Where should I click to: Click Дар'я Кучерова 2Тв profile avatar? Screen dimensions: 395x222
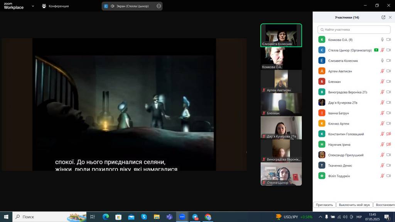pos(322,103)
